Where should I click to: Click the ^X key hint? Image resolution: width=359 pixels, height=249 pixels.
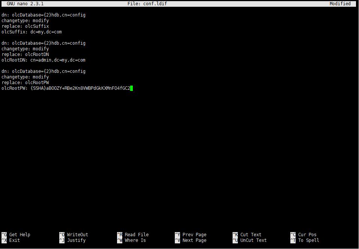pyautogui.click(x=4, y=240)
